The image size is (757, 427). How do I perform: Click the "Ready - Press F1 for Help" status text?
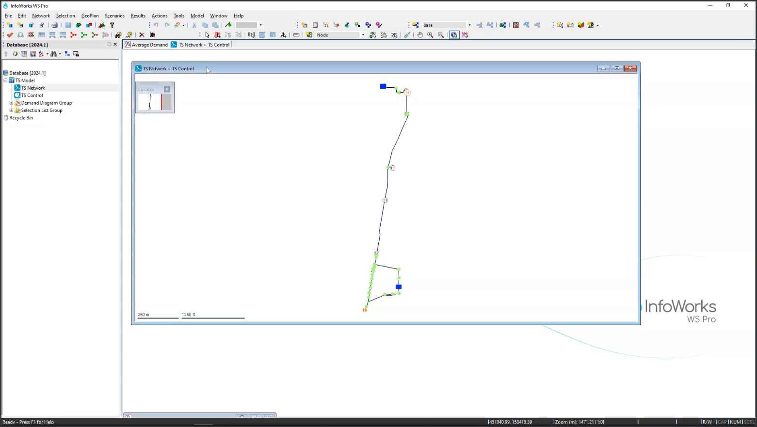click(x=28, y=422)
